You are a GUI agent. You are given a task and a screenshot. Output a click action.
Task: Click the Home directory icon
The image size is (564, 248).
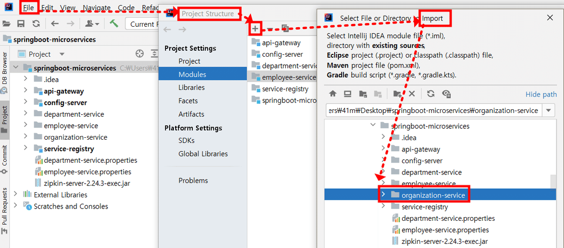tap(333, 94)
